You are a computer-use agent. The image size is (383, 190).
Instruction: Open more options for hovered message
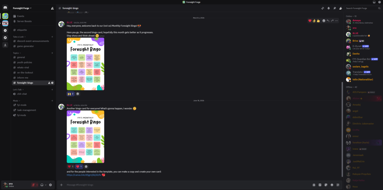pyautogui.click(x=336, y=21)
